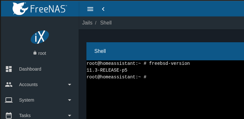Screen dimensions: 244x119
Task: Go to Jails breadcrumb link
Action: (x=87, y=23)
